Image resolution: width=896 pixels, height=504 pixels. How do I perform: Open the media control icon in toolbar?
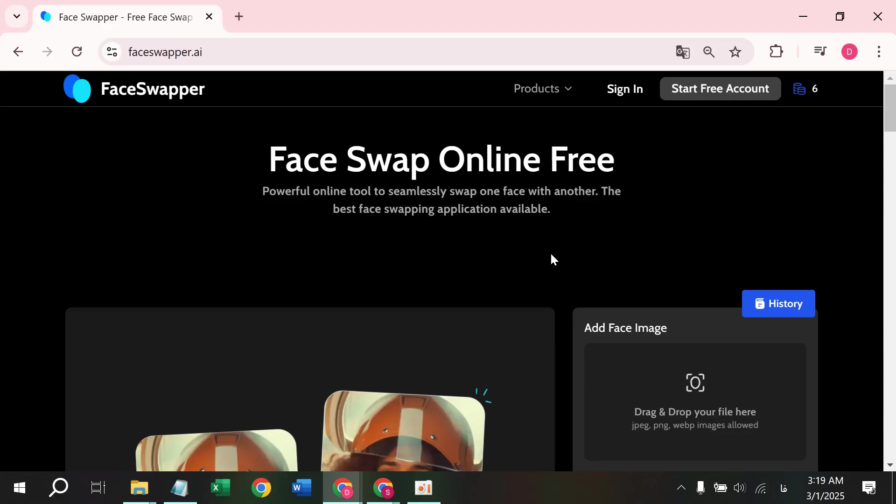click(820, 51)
